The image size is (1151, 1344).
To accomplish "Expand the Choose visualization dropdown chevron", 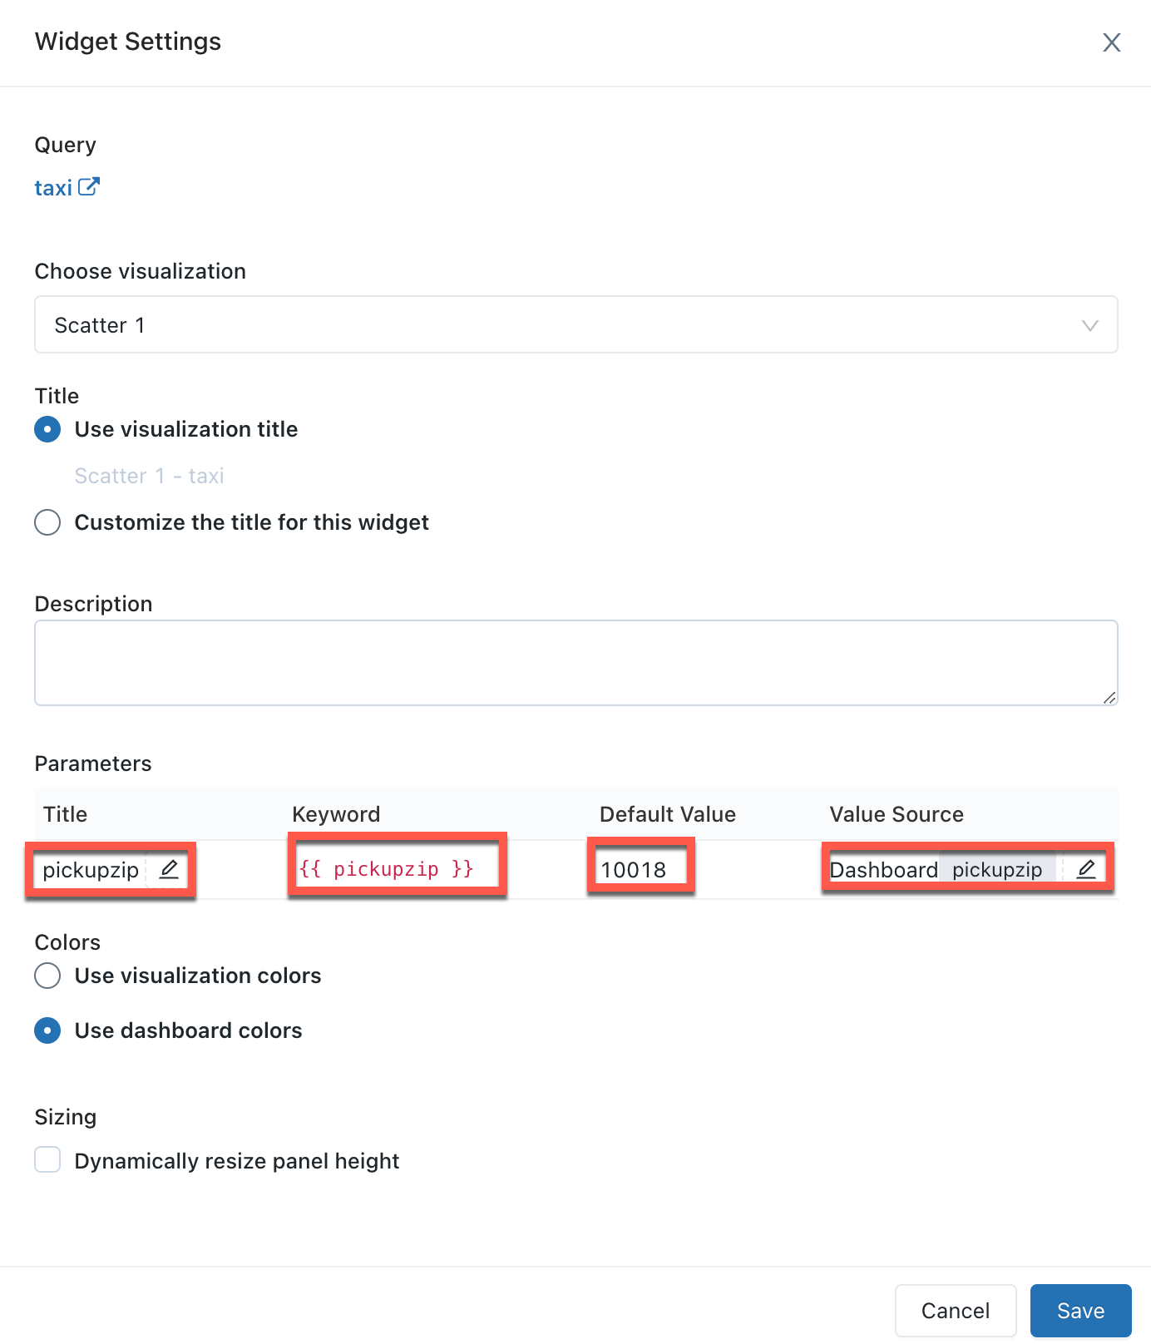I will 1090,325.
